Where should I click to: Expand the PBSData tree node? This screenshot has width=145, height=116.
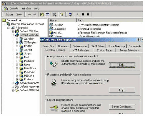[x=17, y=76]
